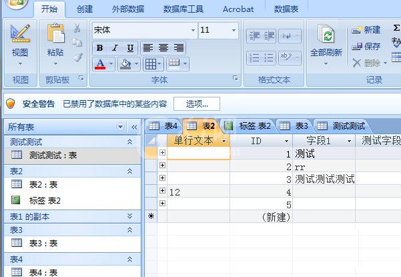Open the font size 11 dropdown
Viewport: 401px width, 277px height.
[234, 30]
